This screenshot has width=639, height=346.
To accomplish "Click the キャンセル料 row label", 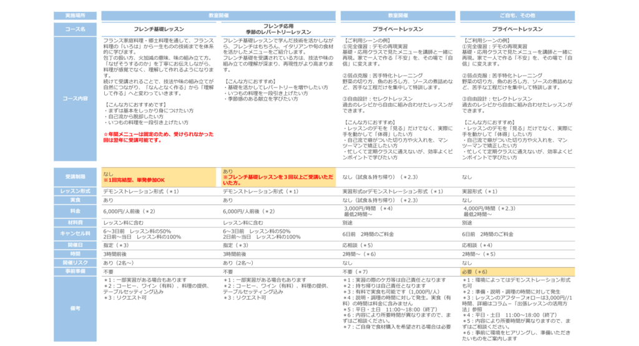I will coord(74,234).
